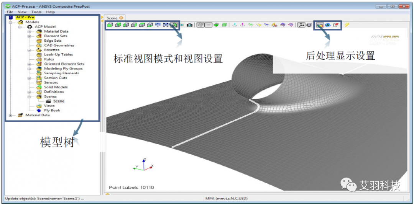Screen dimensions: 414x204
Task: Close the Scene tab with orange X
Action: click(121, 18)
